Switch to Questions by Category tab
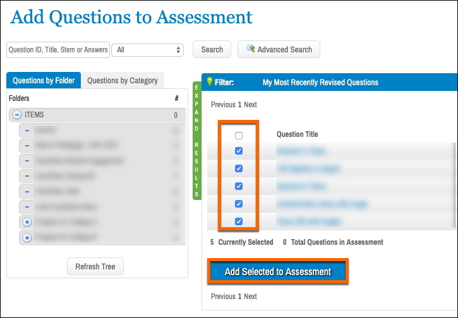Viewport: 458px width, 318px height. point(123,81)
